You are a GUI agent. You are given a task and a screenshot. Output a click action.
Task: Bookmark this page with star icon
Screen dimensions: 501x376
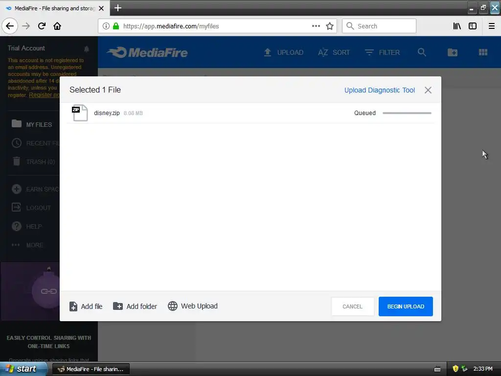(x=330, y=26)
